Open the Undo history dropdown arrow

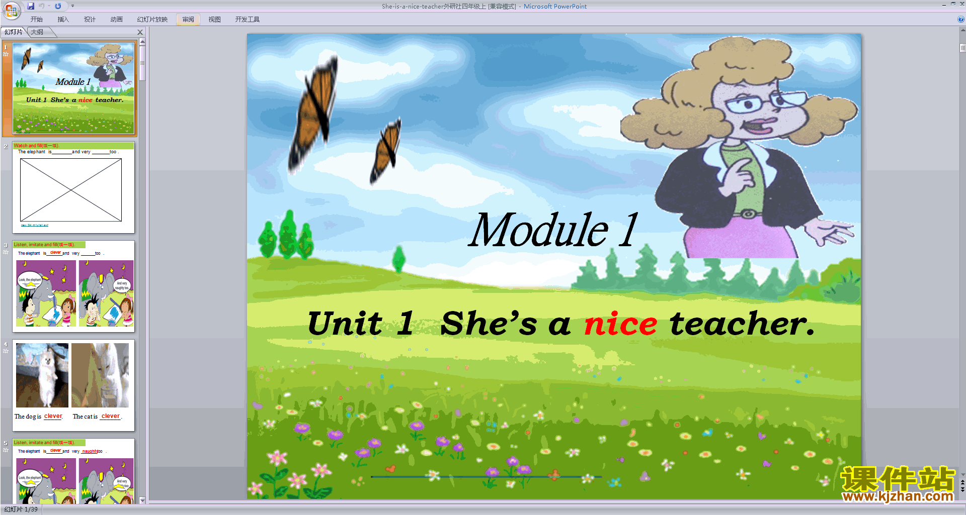(49, 6)
